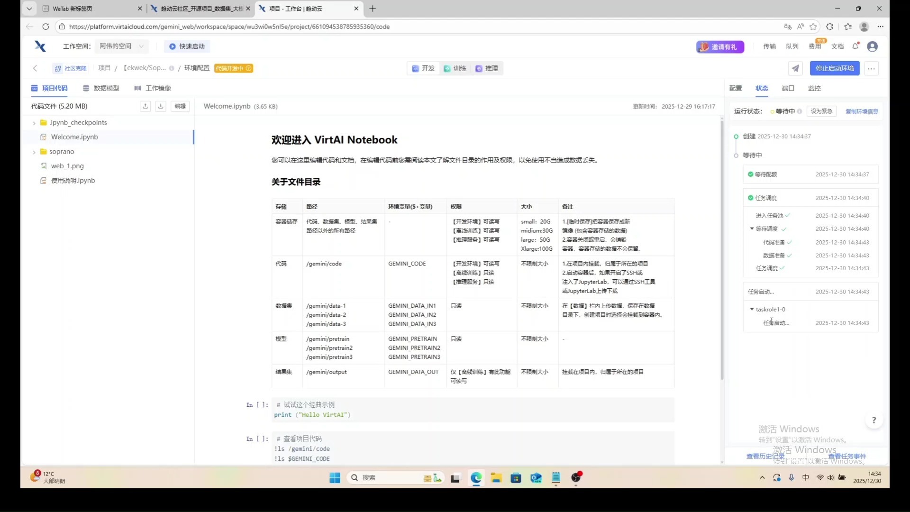
Task: Open the 文档 nav link
Action: [x=837, y=46]
